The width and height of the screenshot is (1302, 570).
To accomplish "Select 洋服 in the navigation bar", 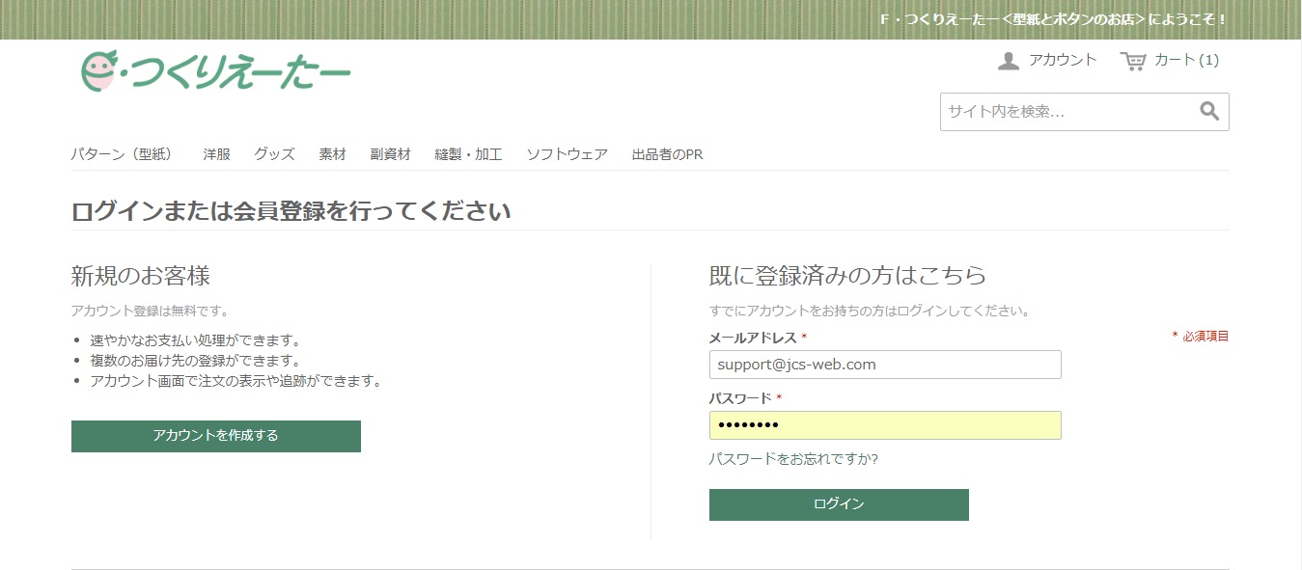I will (x=214, y=152).
